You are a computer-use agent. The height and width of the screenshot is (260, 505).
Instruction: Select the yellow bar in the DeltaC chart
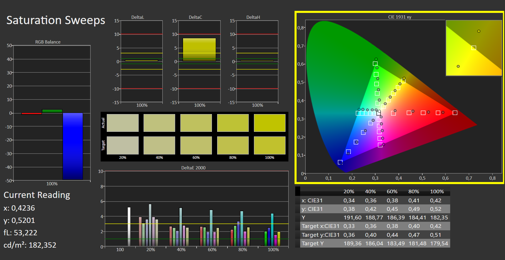(x=199, y=49)
